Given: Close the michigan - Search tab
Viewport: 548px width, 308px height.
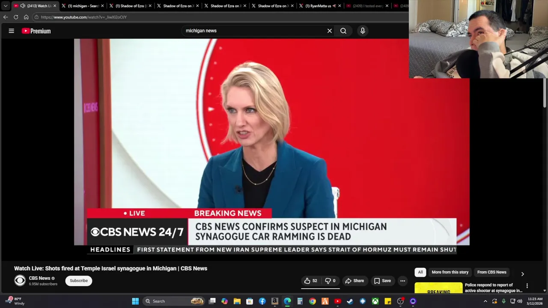Looking at the screenshot, I should pyautogui.click(x=102, y=6).
